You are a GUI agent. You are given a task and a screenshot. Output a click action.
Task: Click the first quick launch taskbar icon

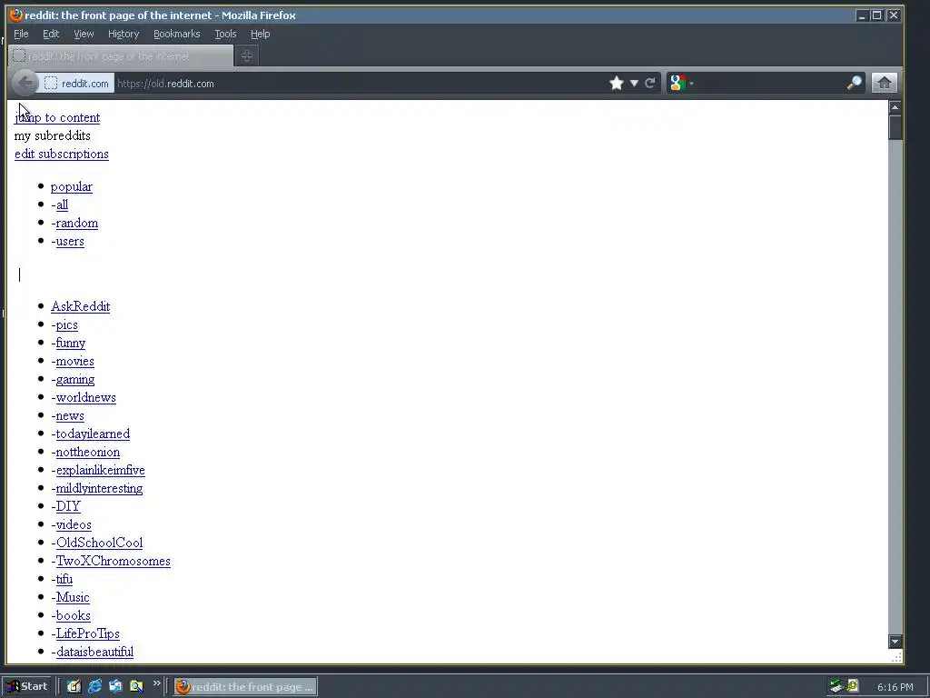coord(74,686)
